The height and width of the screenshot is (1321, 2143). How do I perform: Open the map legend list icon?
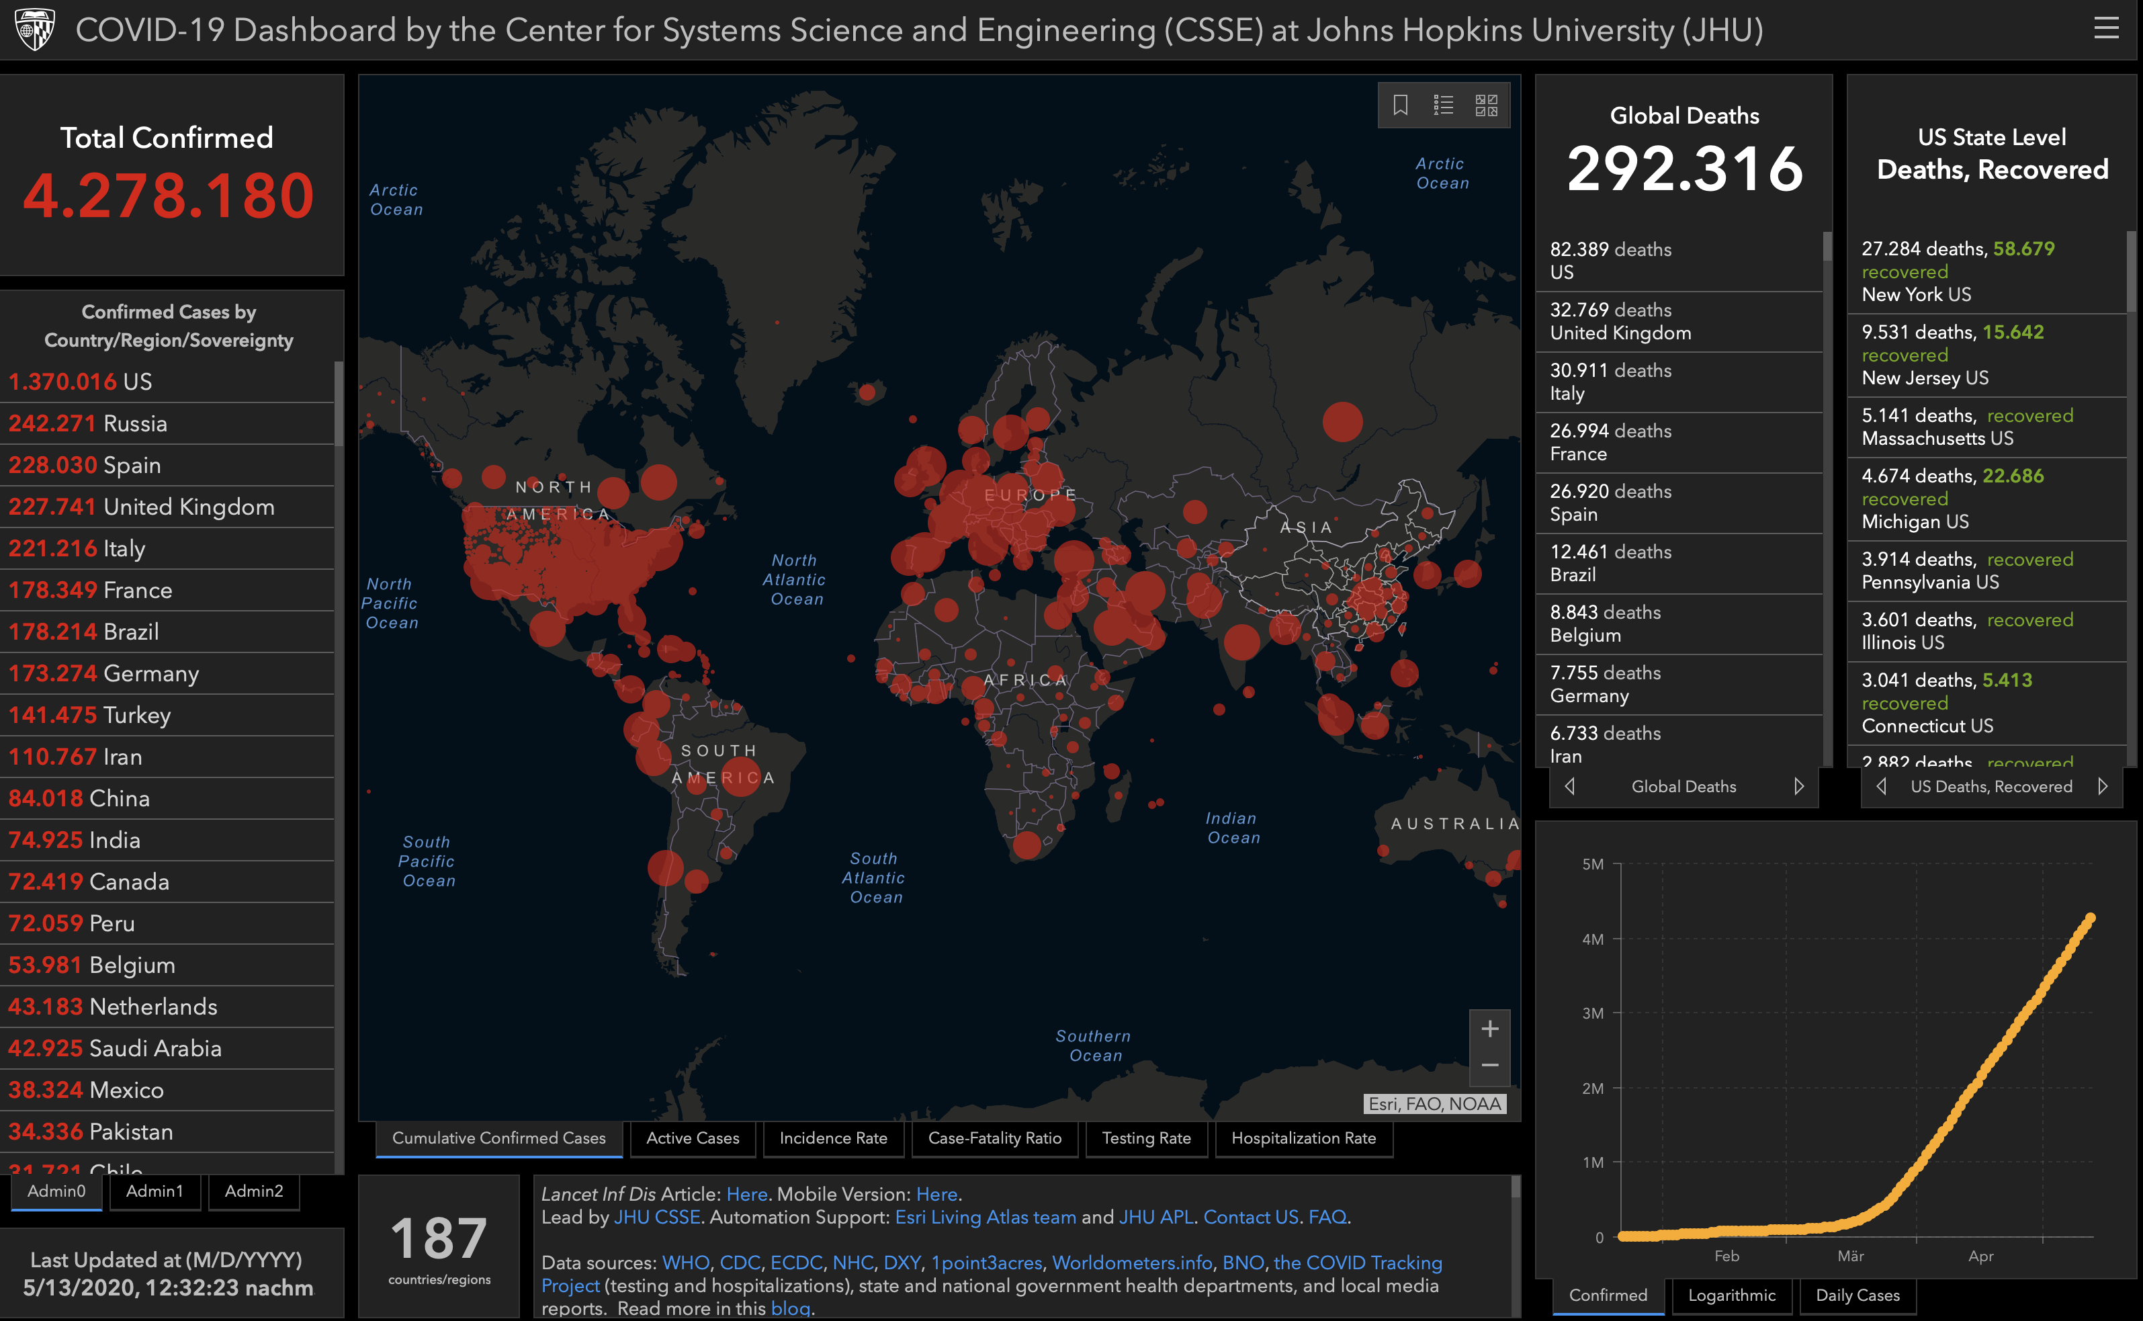coord(1442,105)
